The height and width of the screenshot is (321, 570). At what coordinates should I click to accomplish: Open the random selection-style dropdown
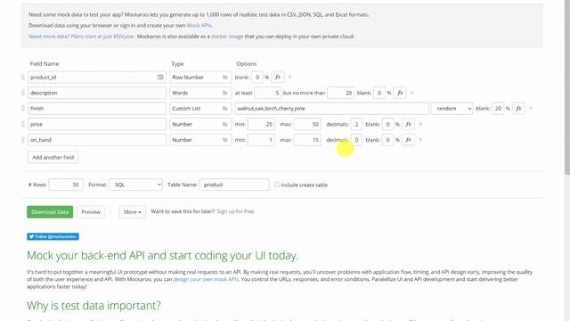[452, 109]
